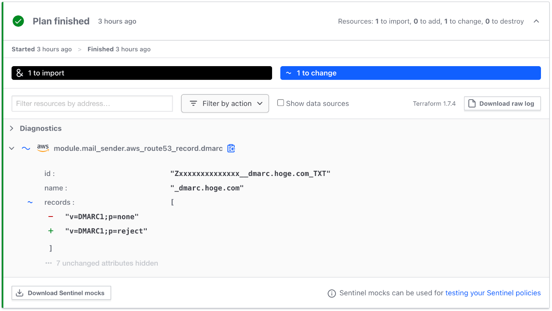Click Download raw log button
The height and width of the screenshot is (311, 552).
[x=502, y=104]
